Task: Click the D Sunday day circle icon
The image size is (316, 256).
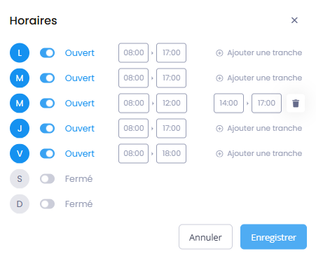Action: coord(20,204)
